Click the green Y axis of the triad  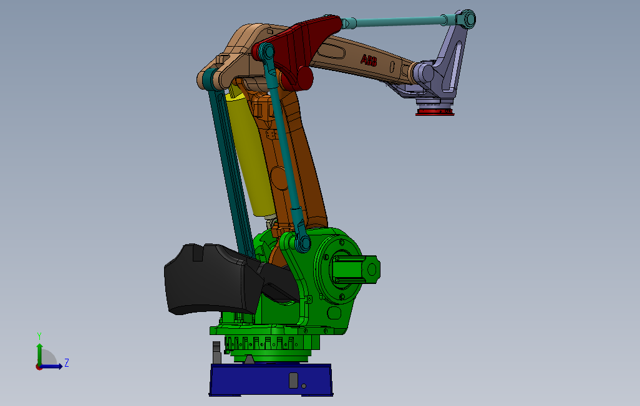pyautogui.click(x=39, y=353)
